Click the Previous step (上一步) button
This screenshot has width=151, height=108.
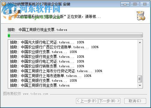coord(87,101)
